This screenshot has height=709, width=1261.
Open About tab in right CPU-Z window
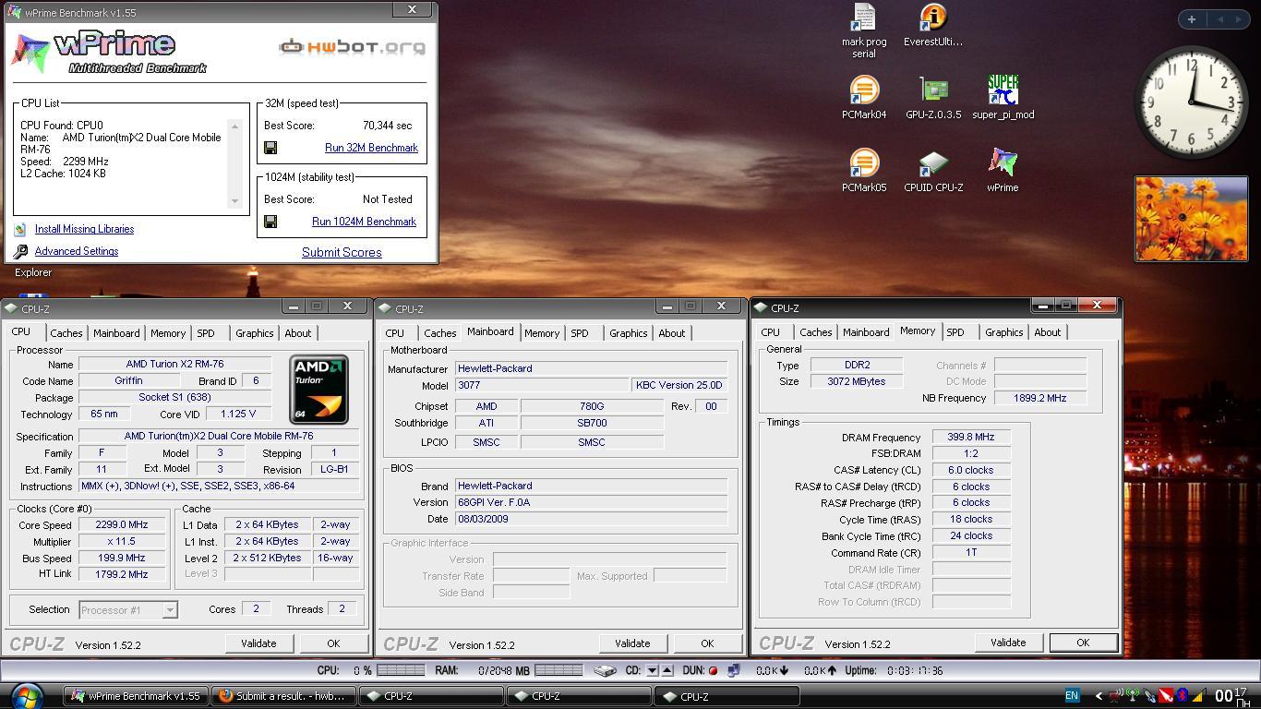(x=1048, y=332)
